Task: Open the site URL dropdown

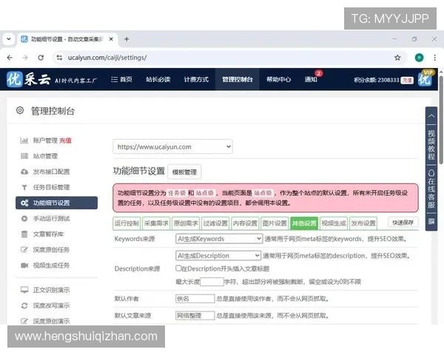Action: (172, 146)
